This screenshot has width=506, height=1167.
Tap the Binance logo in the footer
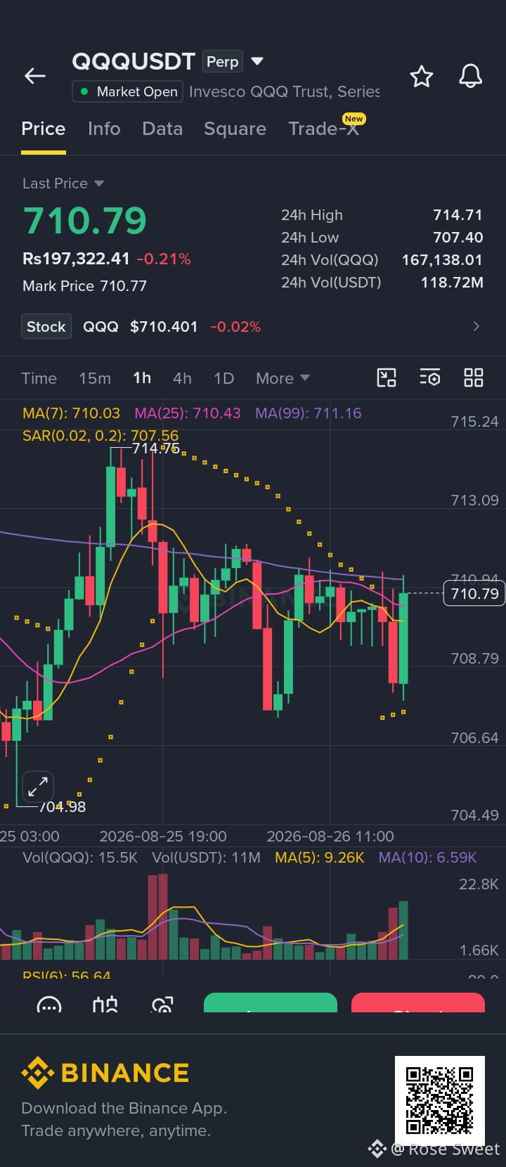(105, 1073)
